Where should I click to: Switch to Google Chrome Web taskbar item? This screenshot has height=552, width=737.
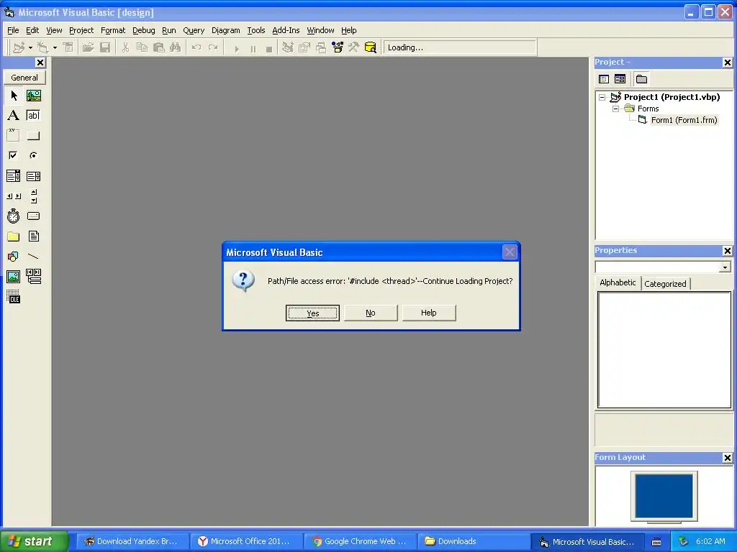360,541
